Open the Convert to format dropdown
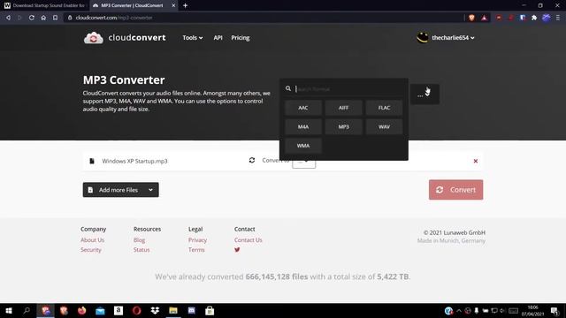The height and width of the screenshot is (318, 566). click(x=303, y=162)
